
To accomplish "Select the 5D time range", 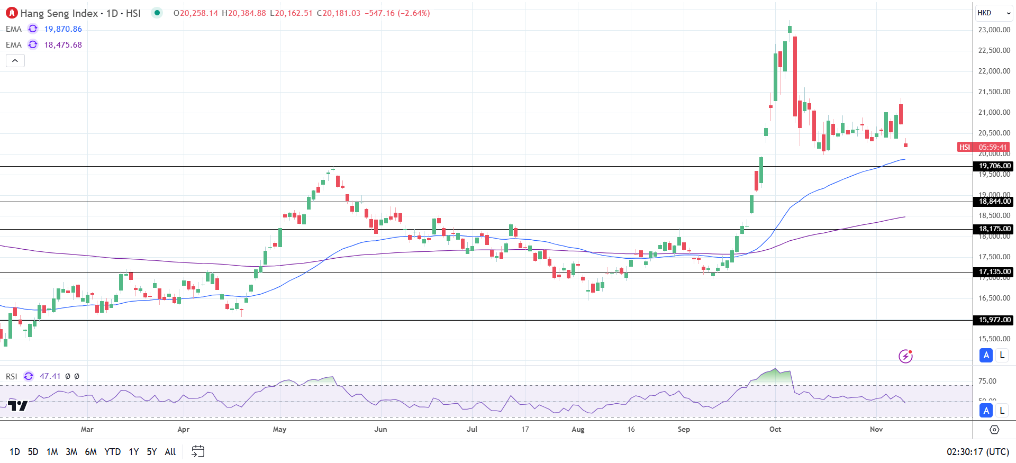I will (x=33, y=452).
